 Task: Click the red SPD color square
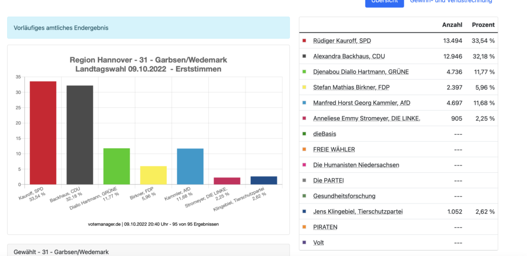(x=305, y=41)
